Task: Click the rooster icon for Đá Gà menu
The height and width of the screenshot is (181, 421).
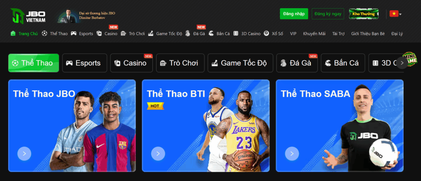Action: (188, 34)
